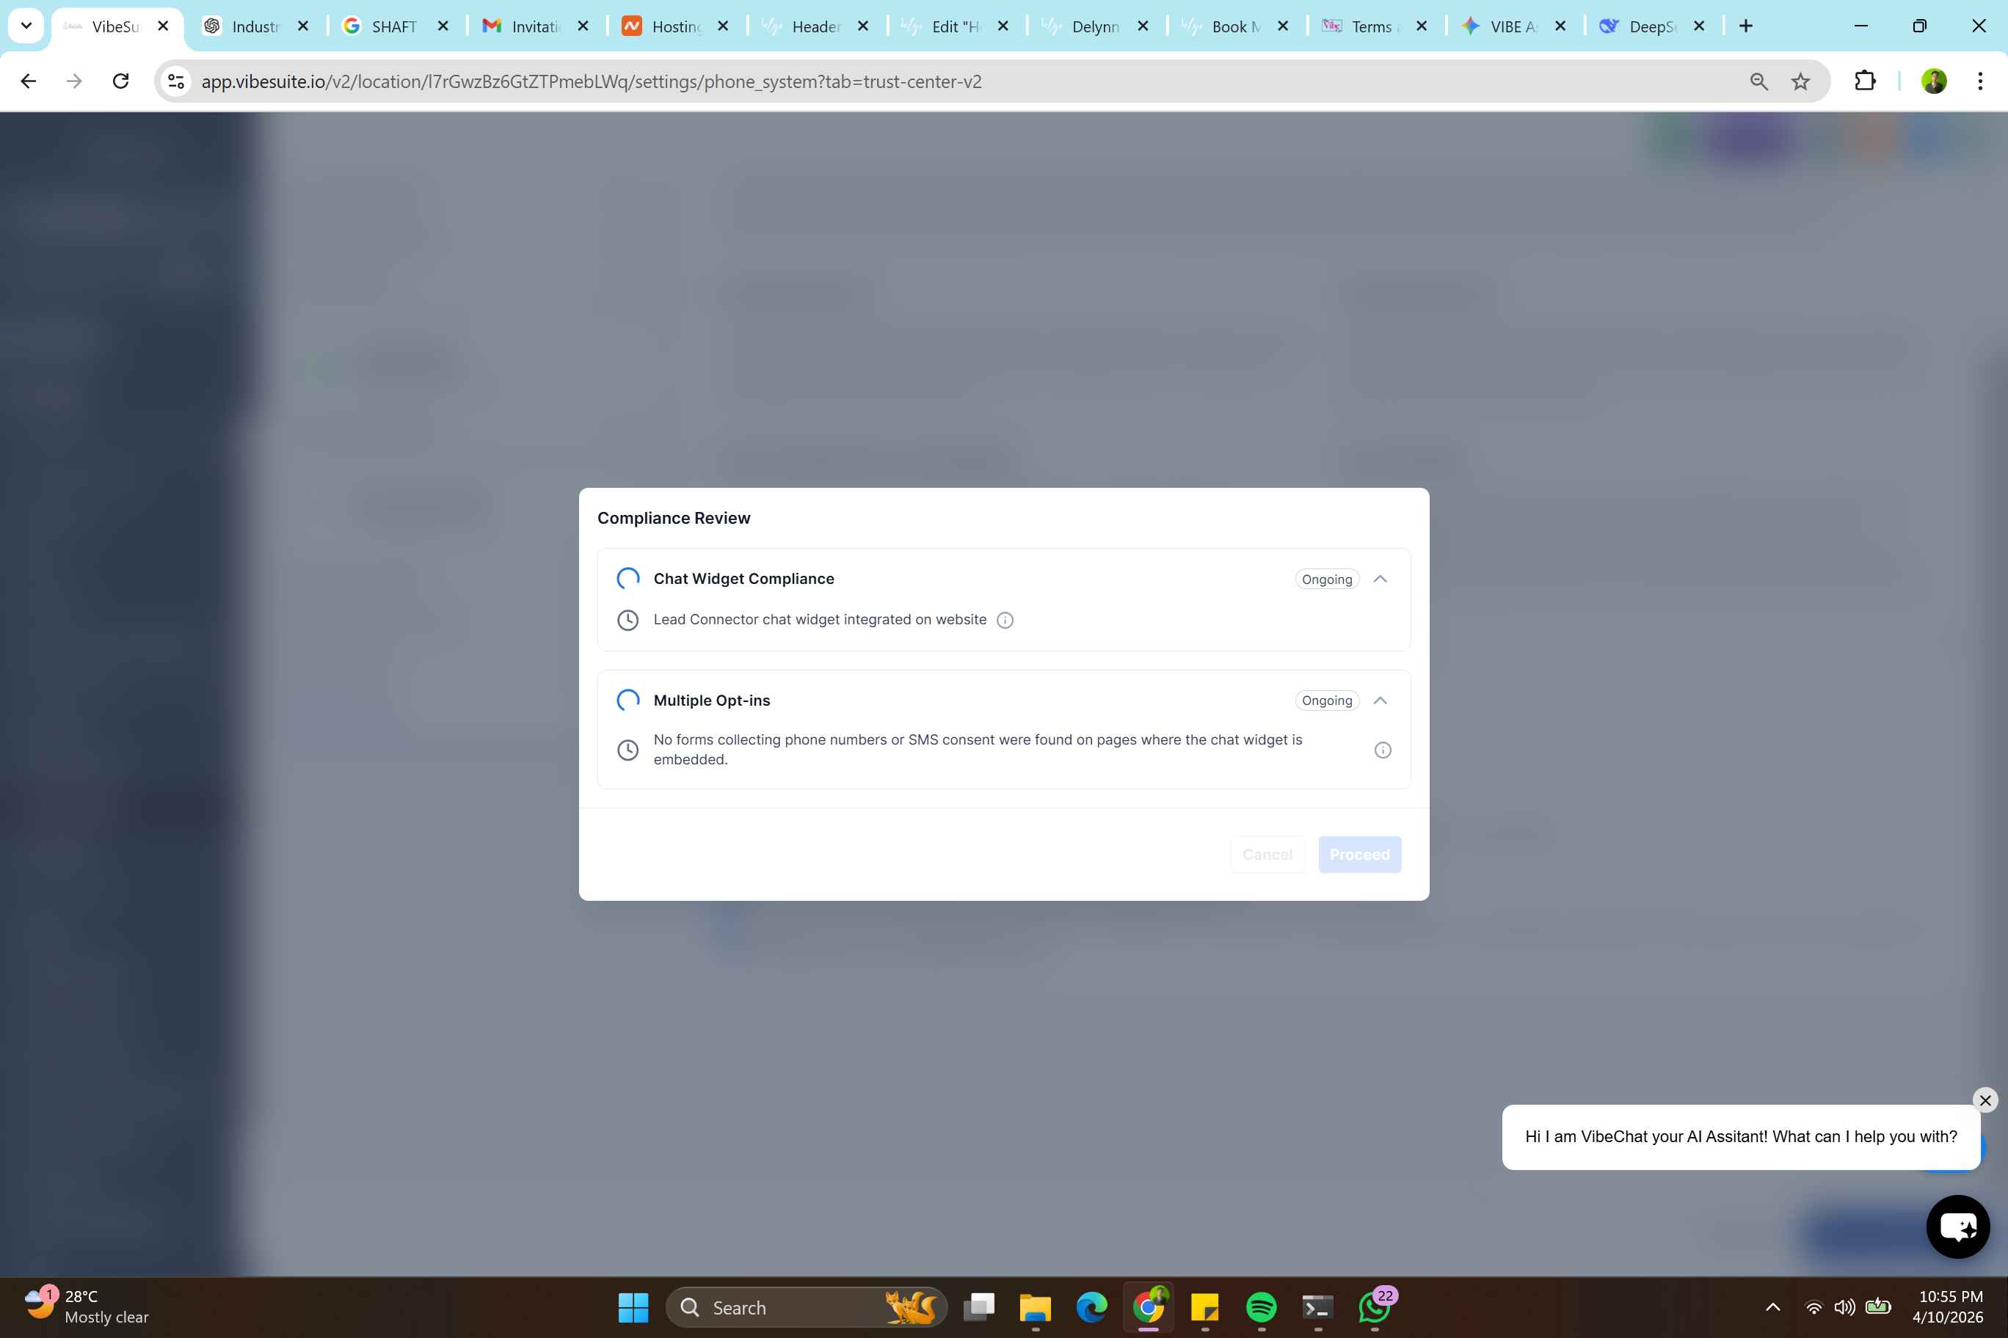Click the taskbar Search box

tap(806, 1307)
